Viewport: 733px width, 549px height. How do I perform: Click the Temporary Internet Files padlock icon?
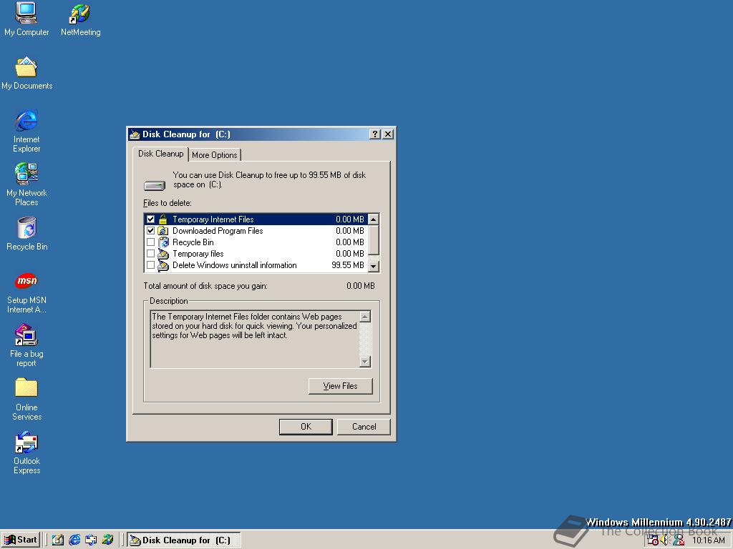162,219
